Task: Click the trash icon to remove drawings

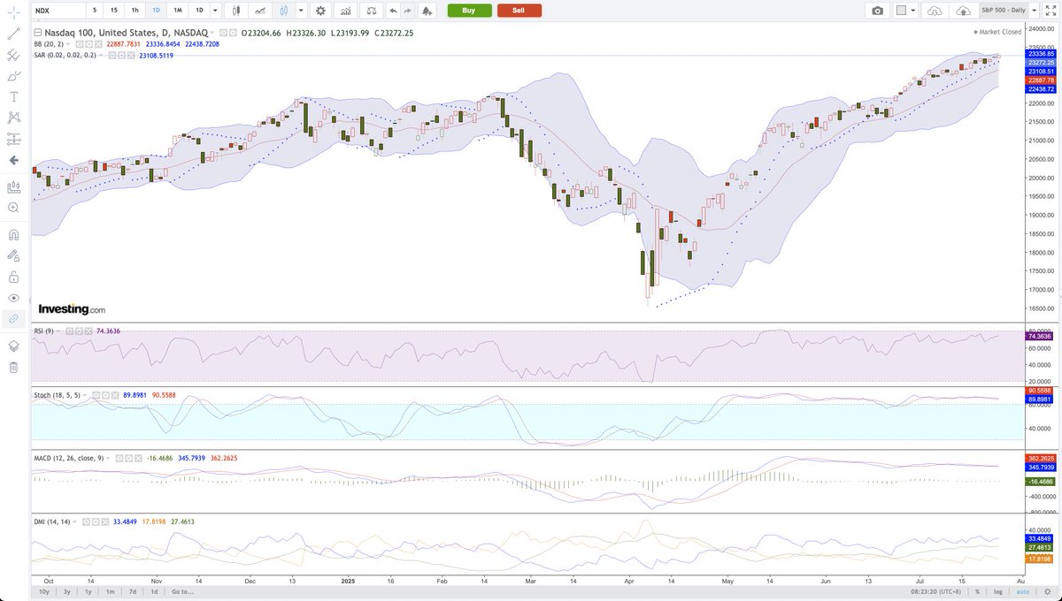Action: (x=13, y=367)
